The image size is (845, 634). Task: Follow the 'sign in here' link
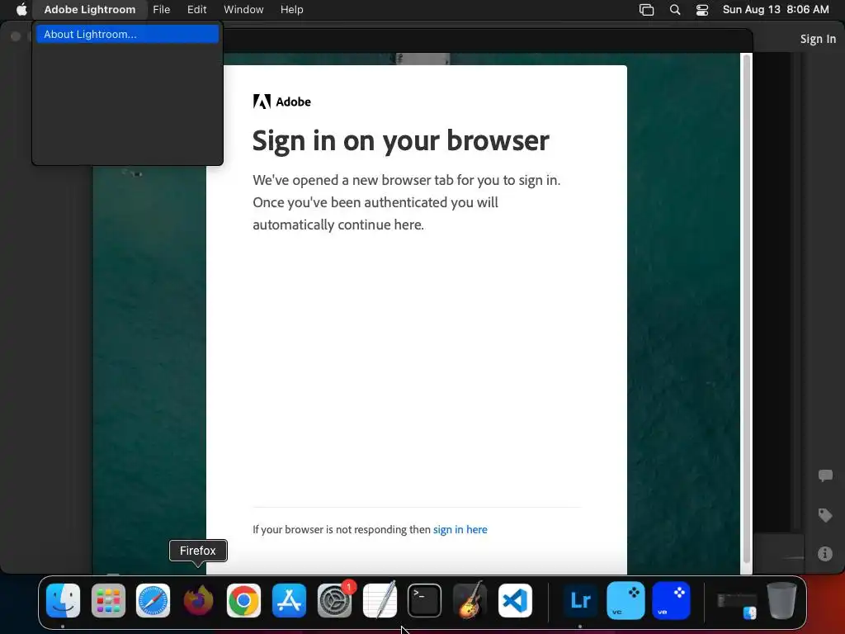point(460,529)
